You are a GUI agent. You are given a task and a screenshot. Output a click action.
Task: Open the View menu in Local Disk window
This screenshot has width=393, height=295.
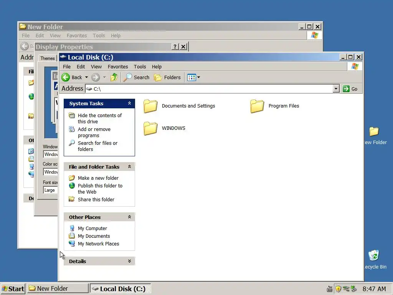tap(96, 67)
